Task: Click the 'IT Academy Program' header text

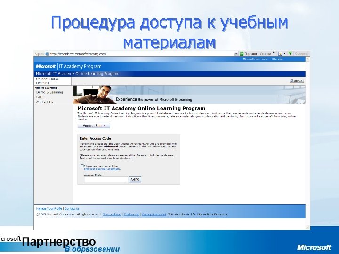Action: (x=80, y=66)
